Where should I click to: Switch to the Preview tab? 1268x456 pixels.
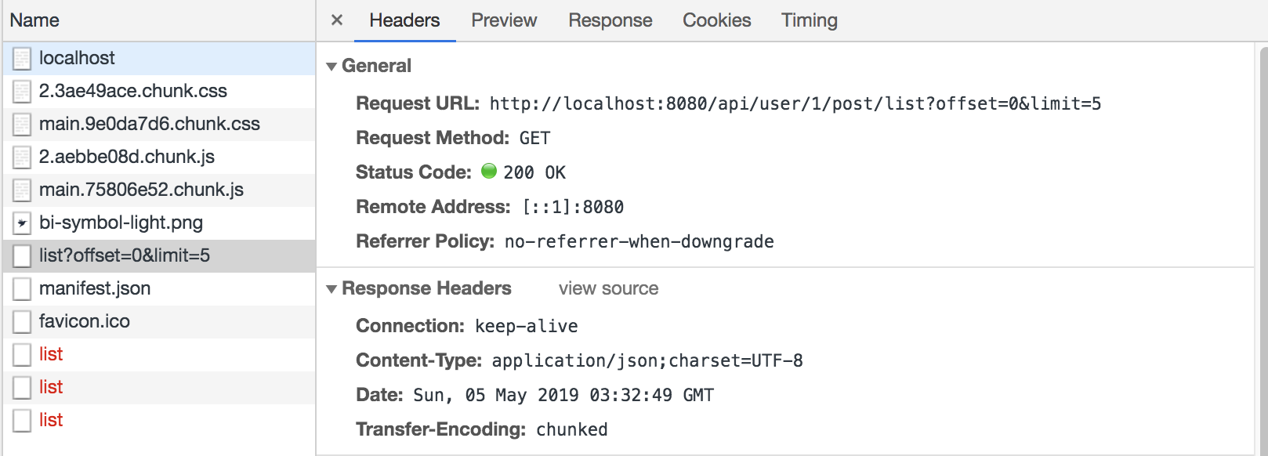tap(504, 20)
